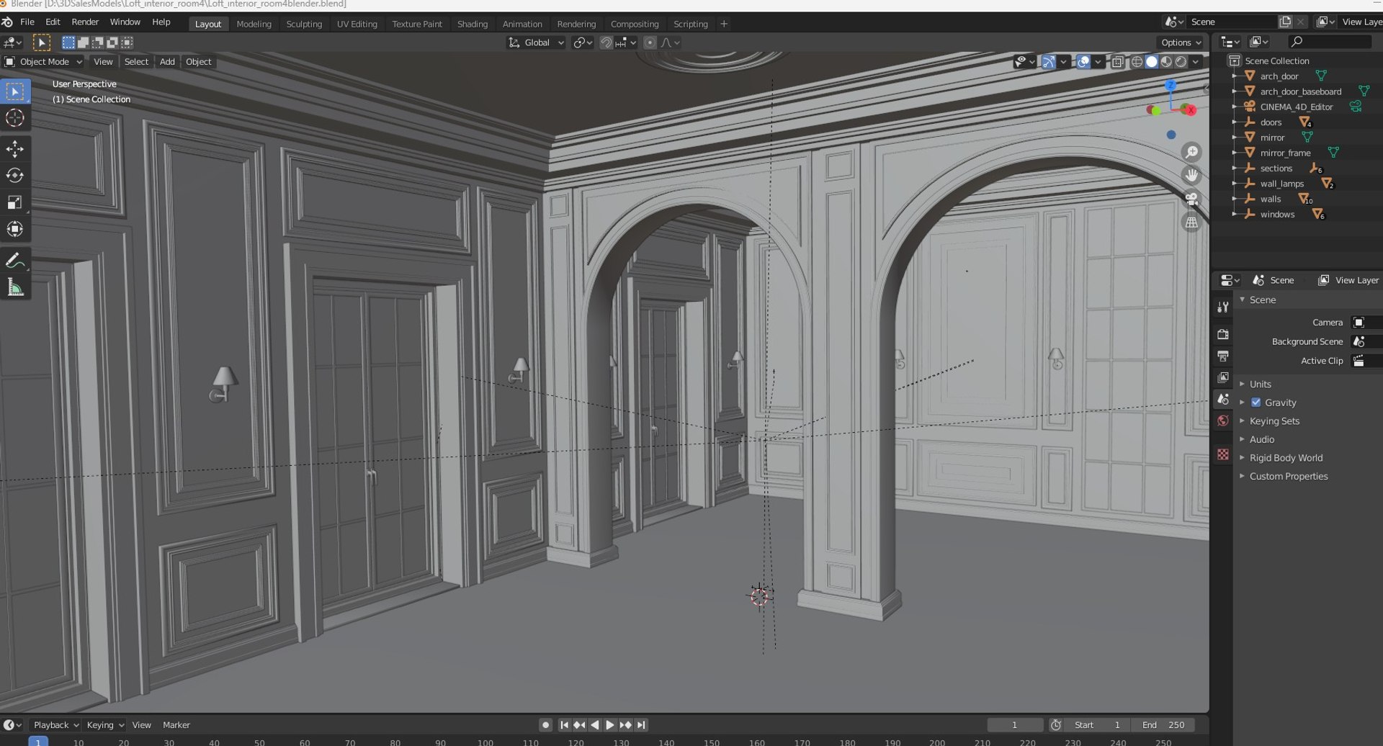Open the Object Mode dropdown
1383x746 pixels.
pos(43,62)
